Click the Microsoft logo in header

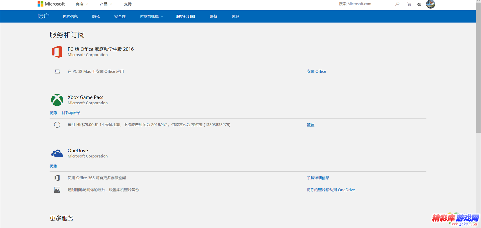[51, 4]
